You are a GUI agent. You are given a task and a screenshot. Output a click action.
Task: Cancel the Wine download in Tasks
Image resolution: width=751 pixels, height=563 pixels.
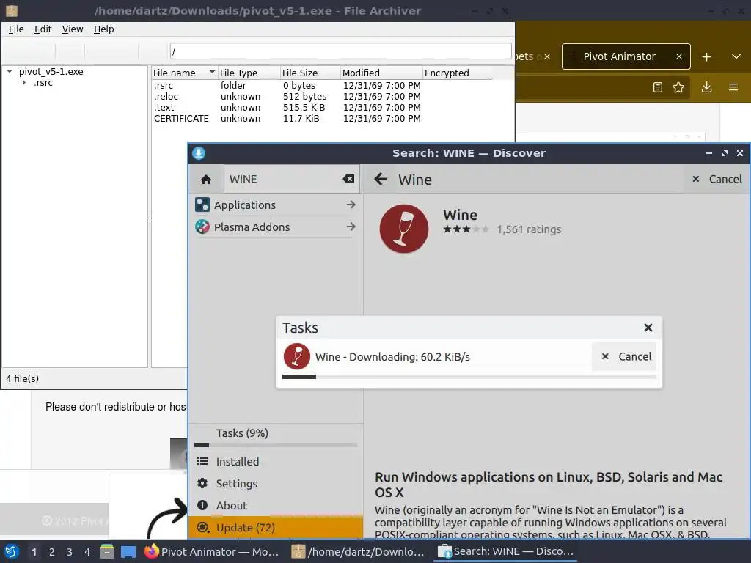pyautogui.click(x=626, y=357)
